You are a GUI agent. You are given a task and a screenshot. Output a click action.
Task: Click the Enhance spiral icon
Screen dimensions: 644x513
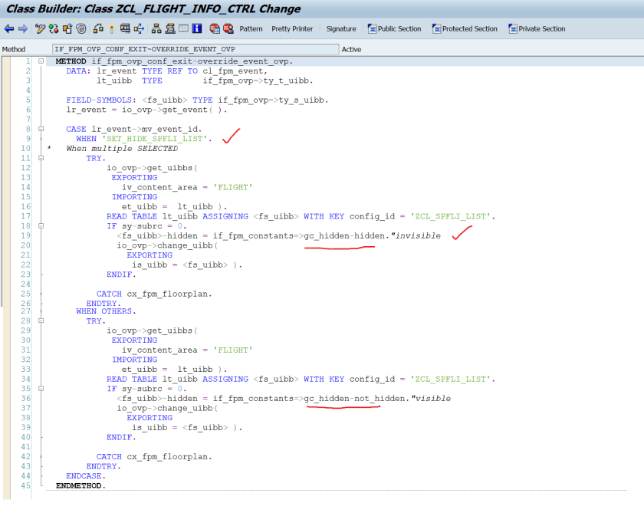pos(80,29)
